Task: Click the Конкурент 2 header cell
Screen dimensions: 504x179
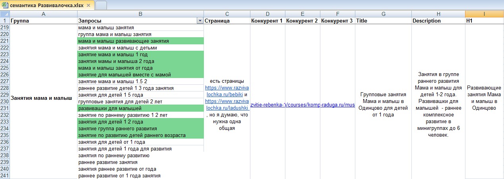Action: pyautogui.click(x=302, y=21)
